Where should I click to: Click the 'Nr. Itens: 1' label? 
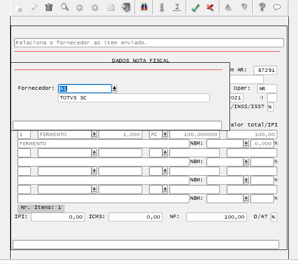(41, 208)
